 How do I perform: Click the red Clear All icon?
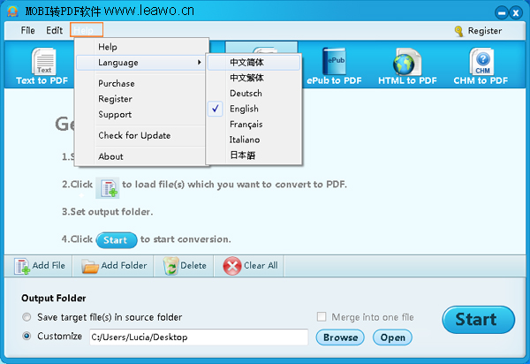232,266
